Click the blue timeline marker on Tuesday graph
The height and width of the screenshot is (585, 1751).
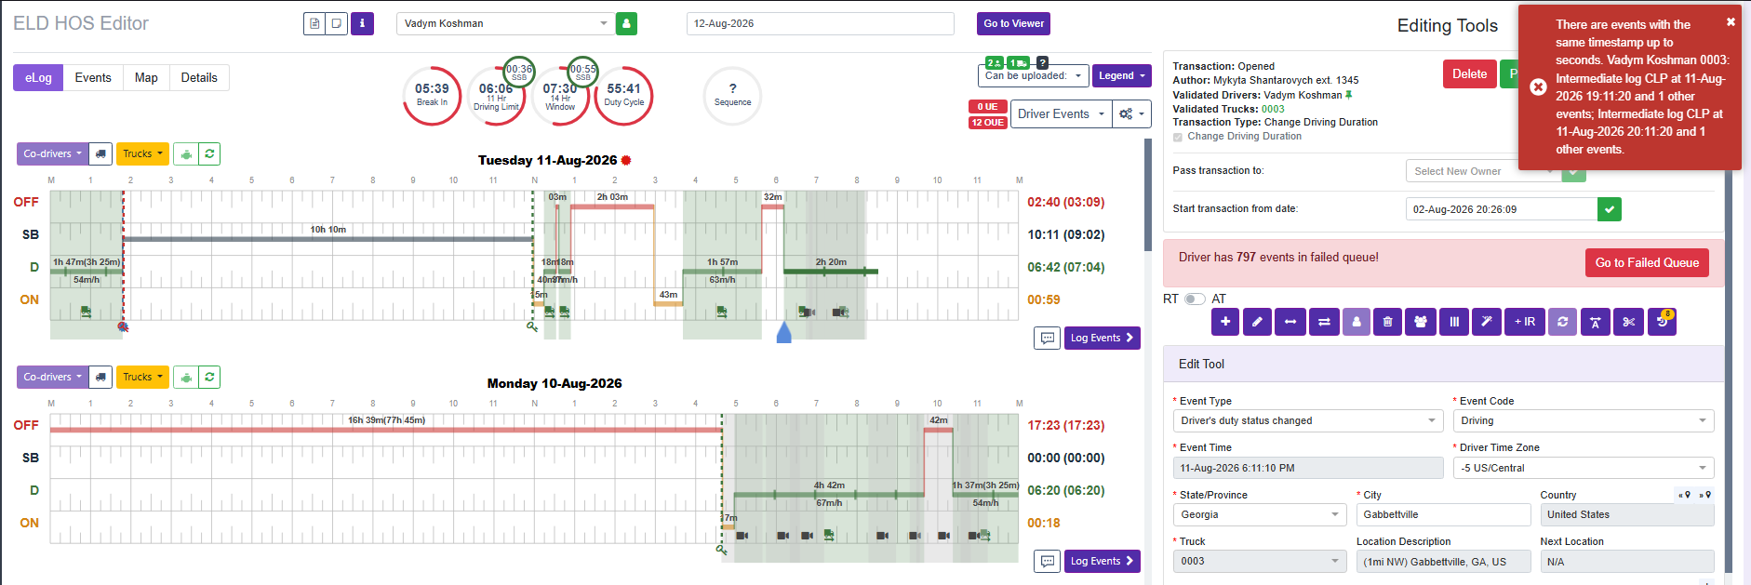[x=783, y=332]
